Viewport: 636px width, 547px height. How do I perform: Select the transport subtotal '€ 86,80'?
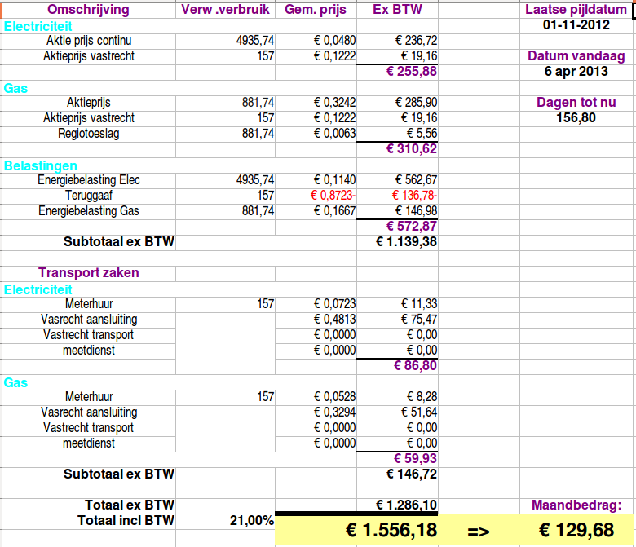tap(397, 366)
